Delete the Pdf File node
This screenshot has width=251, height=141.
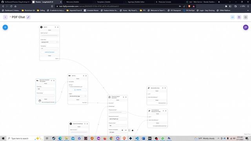86,76
